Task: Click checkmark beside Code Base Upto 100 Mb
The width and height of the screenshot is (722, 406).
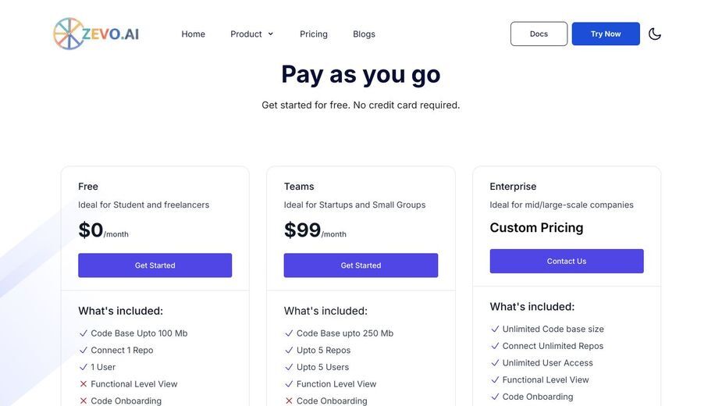Action: (x=84, y=333)
